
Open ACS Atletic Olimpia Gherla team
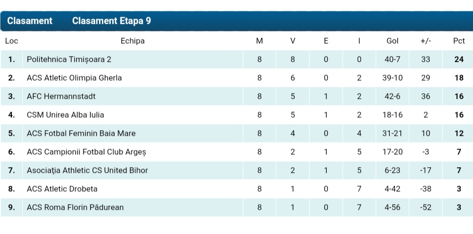click(x=74, y=78)
